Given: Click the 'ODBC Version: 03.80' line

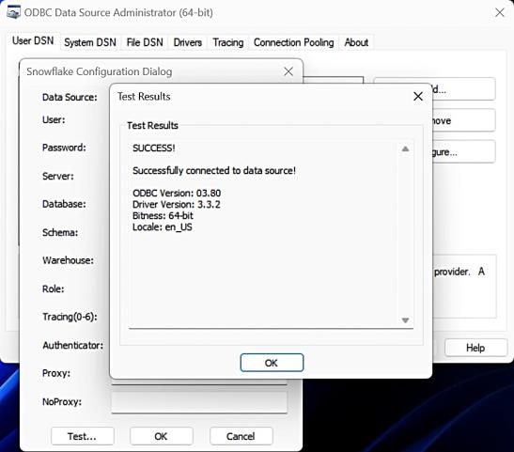Looking at the screenshot, I should (x=177, y=193).
